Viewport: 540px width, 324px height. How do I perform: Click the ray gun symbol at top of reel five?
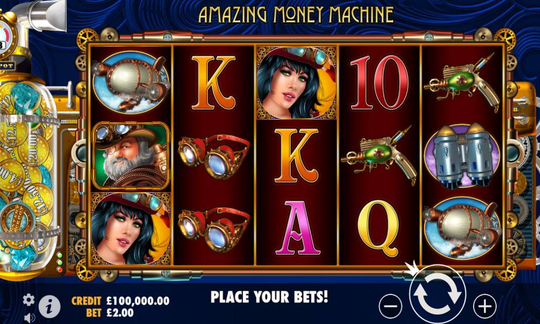[x=462, y=82]
